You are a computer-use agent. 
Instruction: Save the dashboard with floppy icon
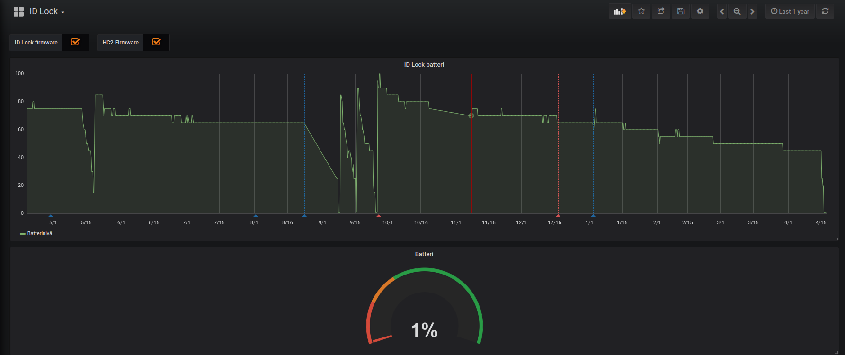(681, 11)
